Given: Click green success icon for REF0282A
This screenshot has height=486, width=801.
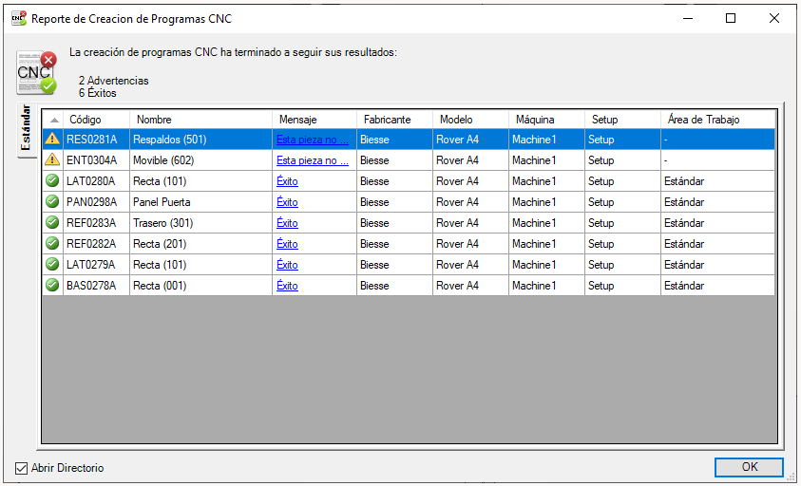Looking at the screenshot, I should (x=52, y=243).
